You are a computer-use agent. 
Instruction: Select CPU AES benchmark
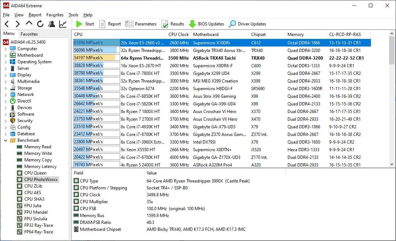pyautogui.click(x=33, y=192)
